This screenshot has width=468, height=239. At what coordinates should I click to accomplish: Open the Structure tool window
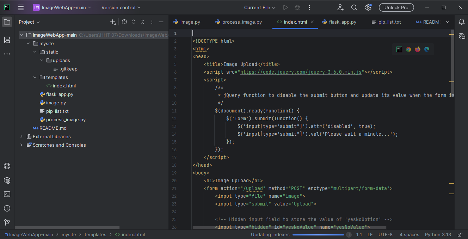click(7, 40)
